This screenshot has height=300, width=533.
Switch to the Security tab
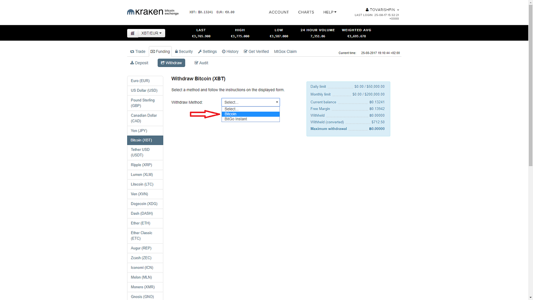[184, 51]
